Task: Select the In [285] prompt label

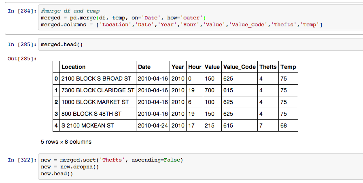Action: point(22,45)
